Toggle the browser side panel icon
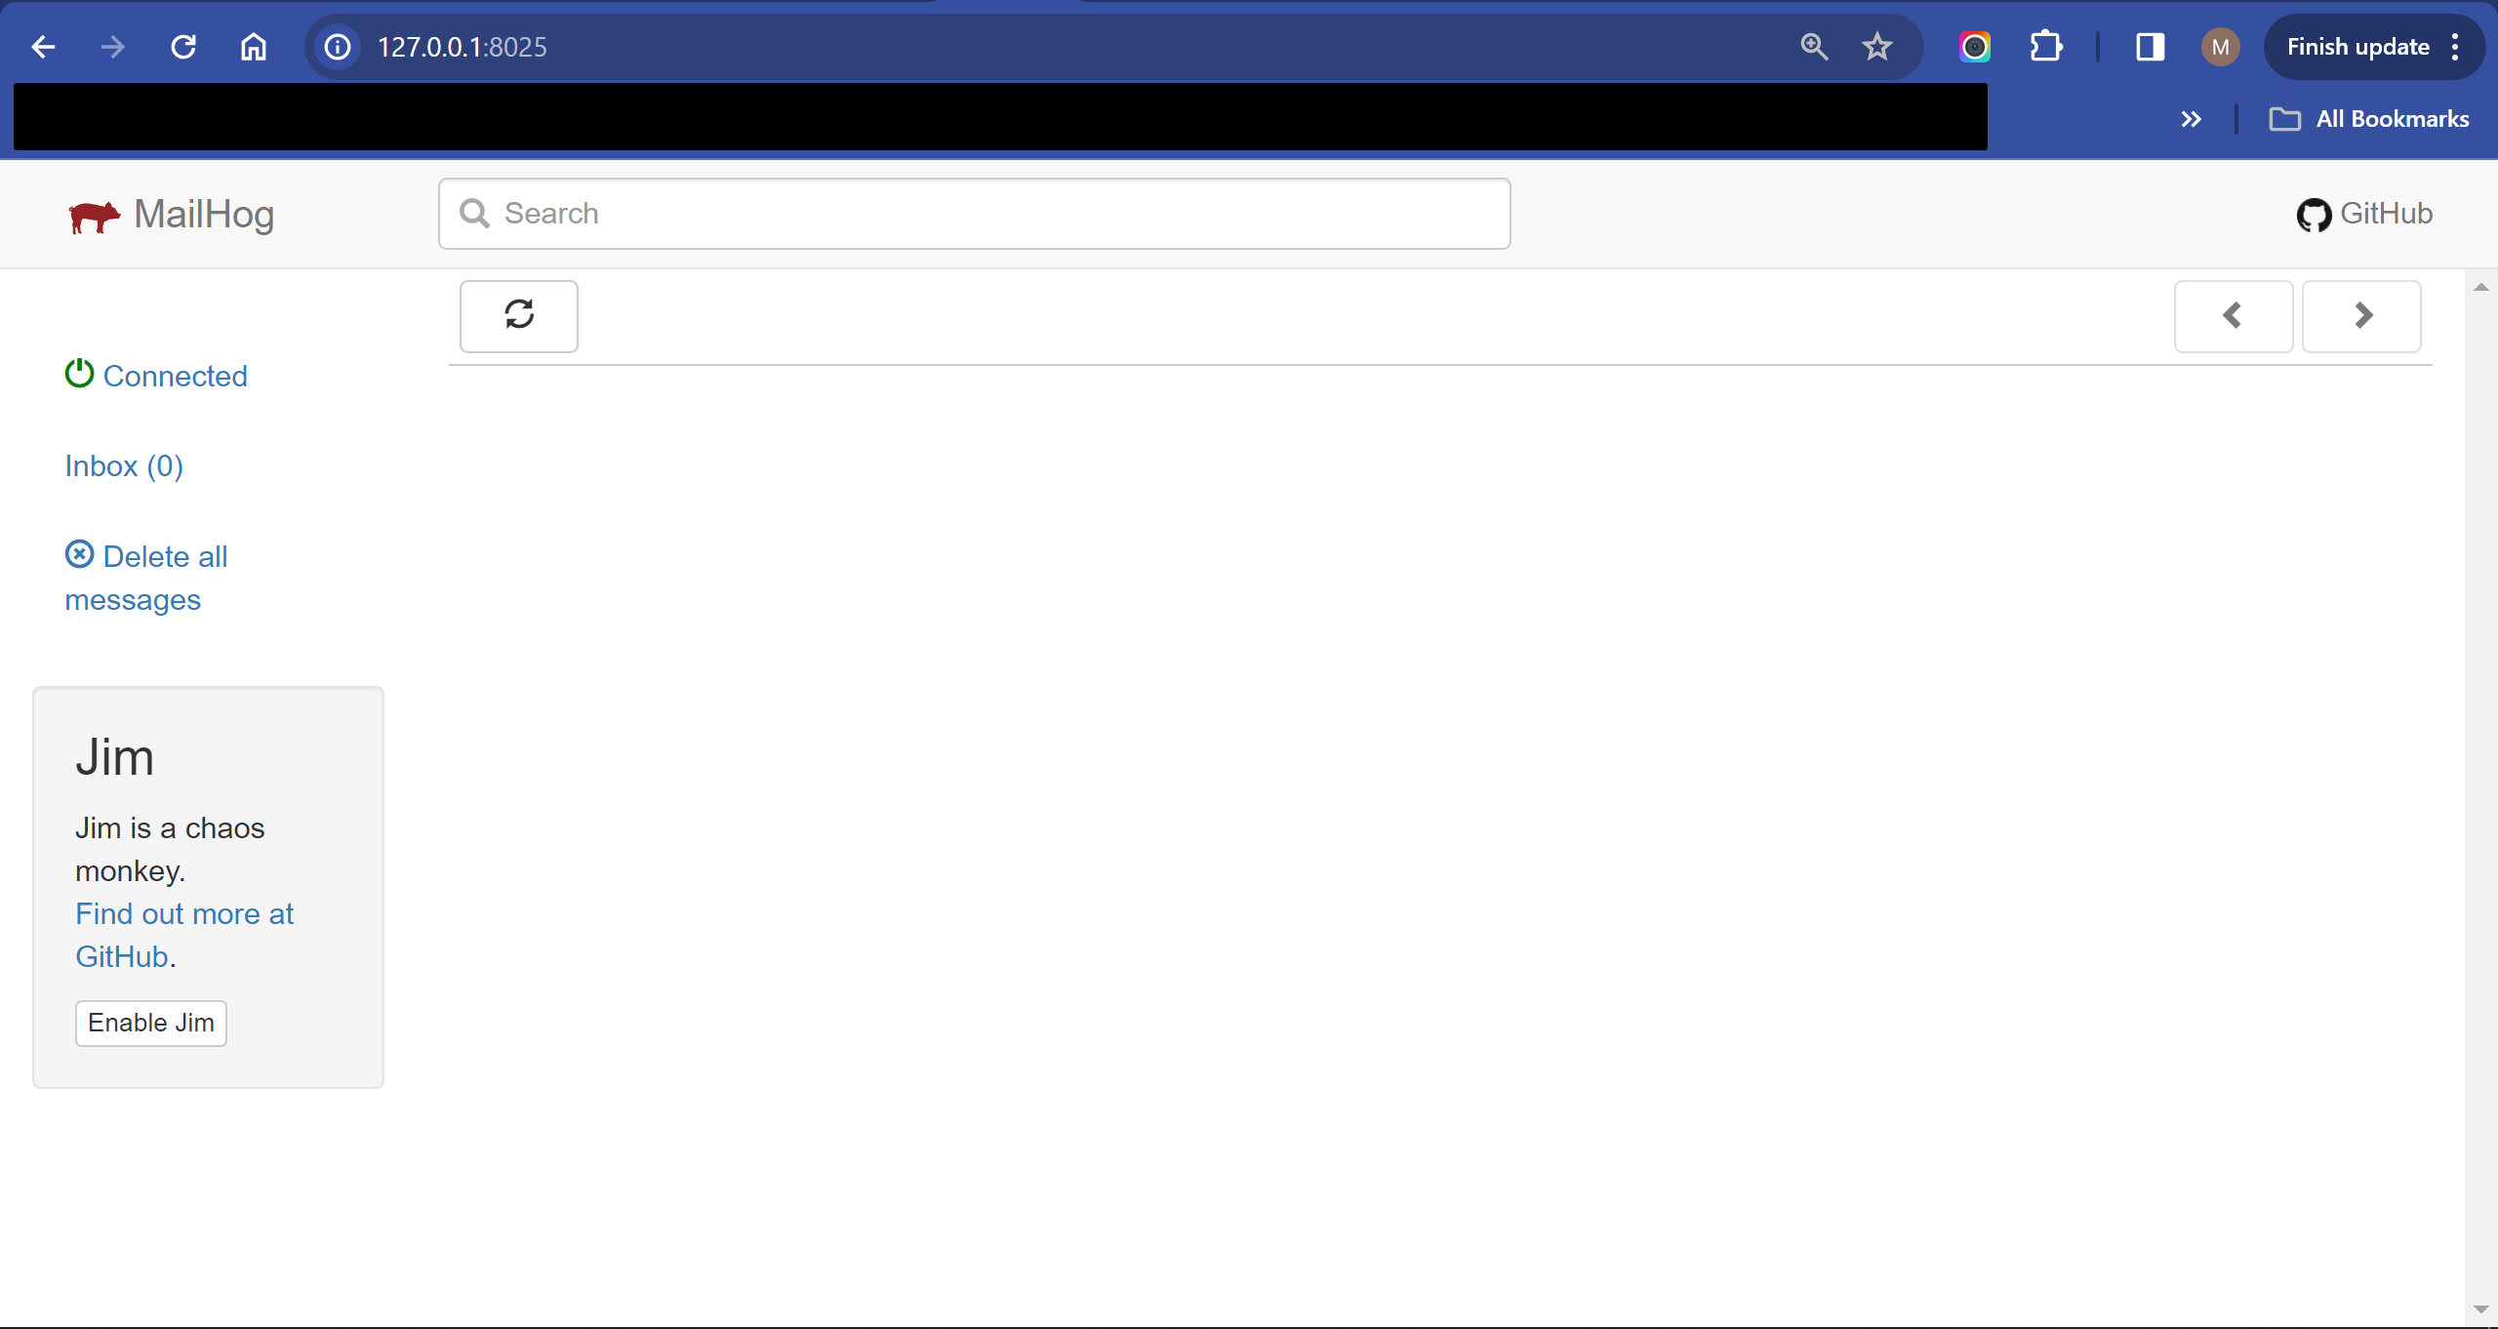This screenshot has width=2498, height=1329. coord(2151,47)
